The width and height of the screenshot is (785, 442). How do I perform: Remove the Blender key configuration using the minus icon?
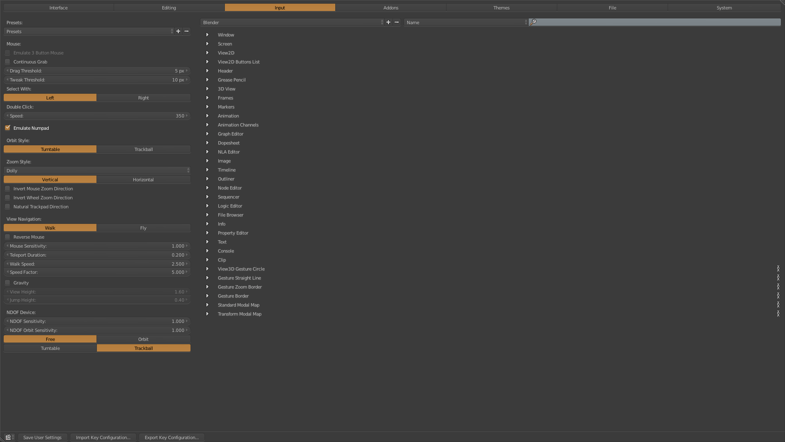pyautogui.click(x=396, y=23)
